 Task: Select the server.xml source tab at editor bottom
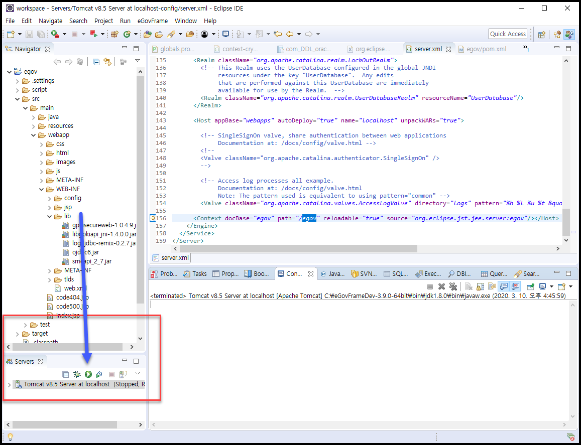click(171, 258)
